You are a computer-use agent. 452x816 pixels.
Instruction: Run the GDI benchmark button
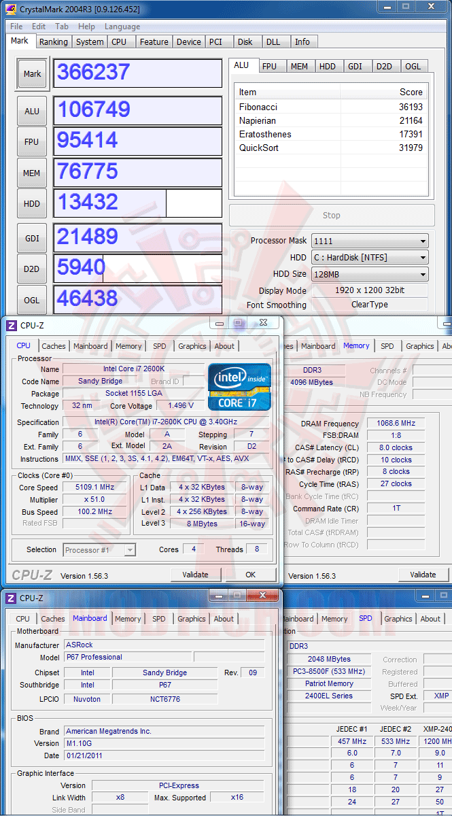click(32, 237)
